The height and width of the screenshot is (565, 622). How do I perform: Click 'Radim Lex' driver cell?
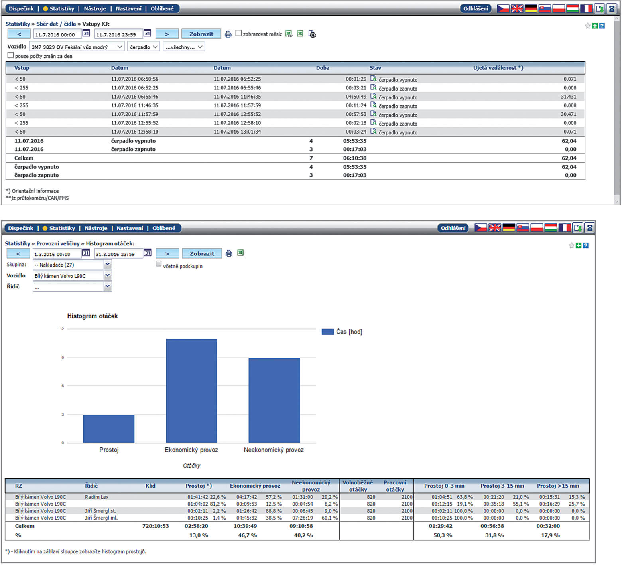pyautogui.click(x=96, y=497)
